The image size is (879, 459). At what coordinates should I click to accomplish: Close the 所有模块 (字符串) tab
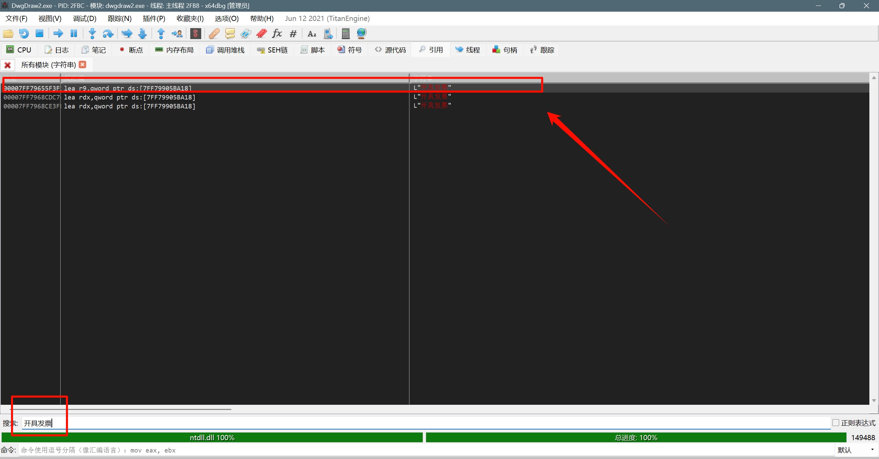[82, 64]
